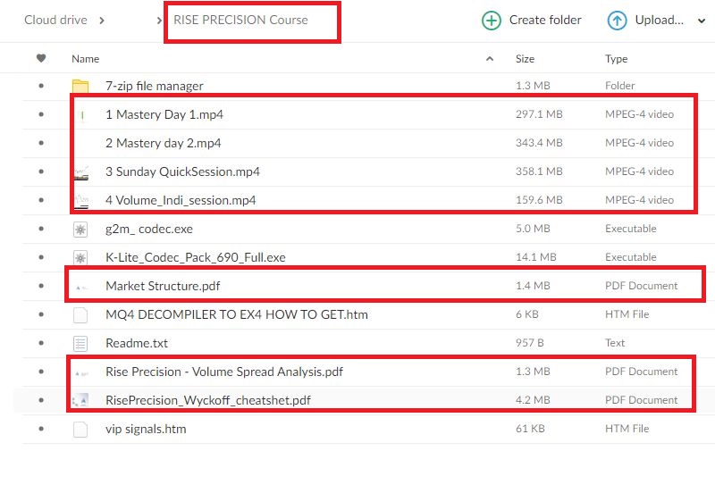The width and height of the screenshot is (715, 493).
Task: Select Market Structure.pdf file name
Action: (163, 286)
